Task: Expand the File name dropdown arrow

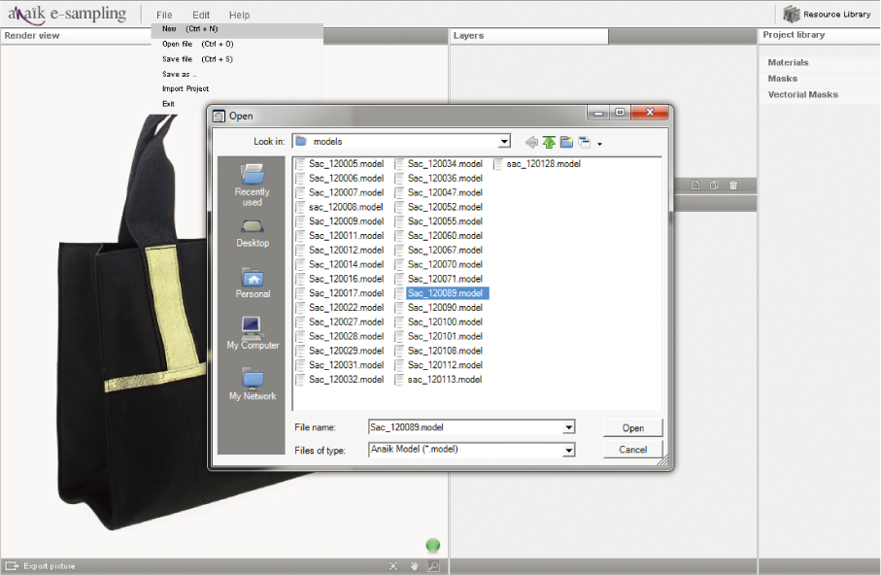Action: pyautogui.click(x=568, y=427)
